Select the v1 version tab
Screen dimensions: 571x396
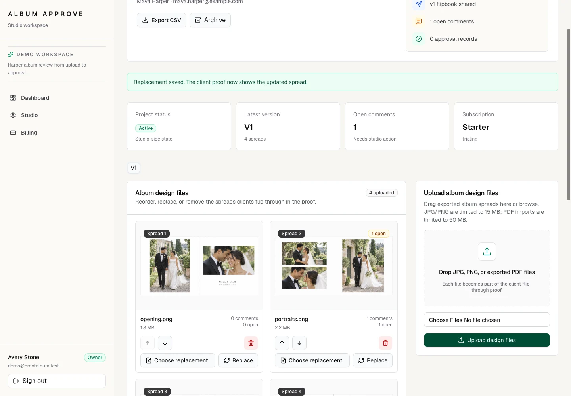(x=134, y=168)
